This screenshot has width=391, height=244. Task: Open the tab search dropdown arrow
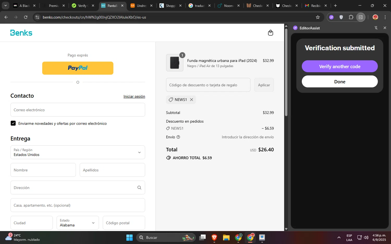click(5, 5)
